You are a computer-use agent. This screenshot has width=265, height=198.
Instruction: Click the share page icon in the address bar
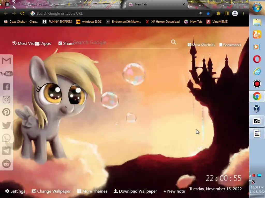[x=200, y=14]
